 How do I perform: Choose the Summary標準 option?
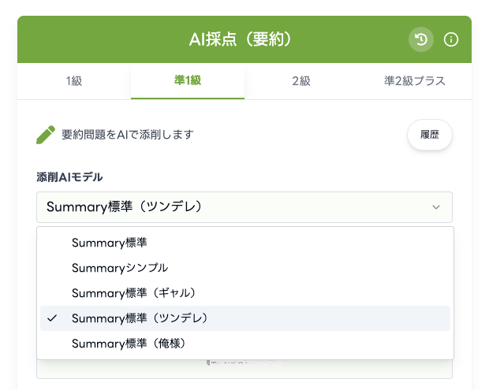tap(109, 243)
